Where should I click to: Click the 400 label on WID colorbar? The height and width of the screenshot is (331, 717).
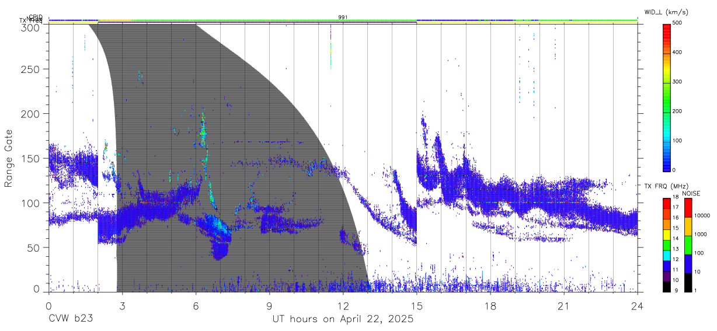677,53
